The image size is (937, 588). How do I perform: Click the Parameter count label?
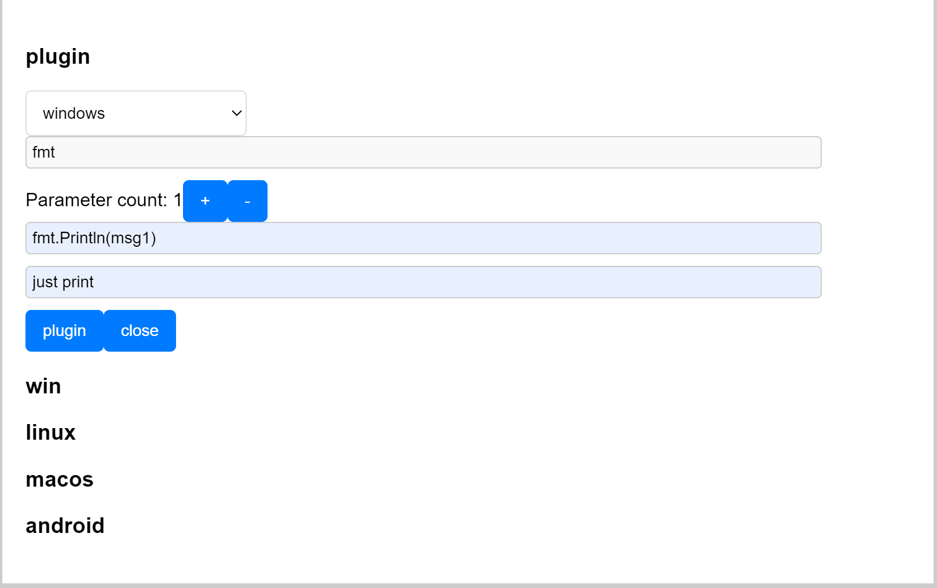click(x=96, y=200)
